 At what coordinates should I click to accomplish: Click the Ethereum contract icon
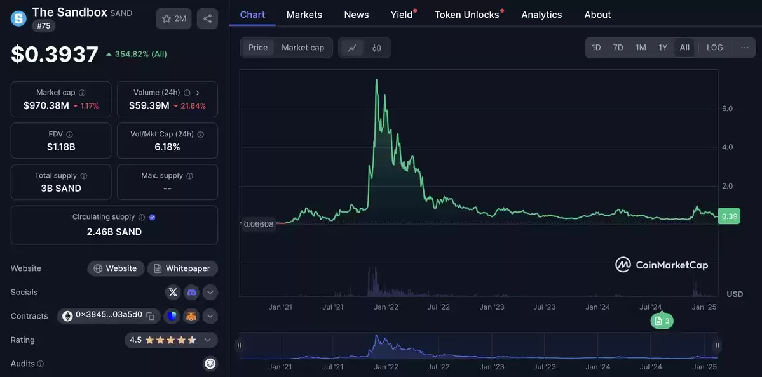click(x=67, y=316)
